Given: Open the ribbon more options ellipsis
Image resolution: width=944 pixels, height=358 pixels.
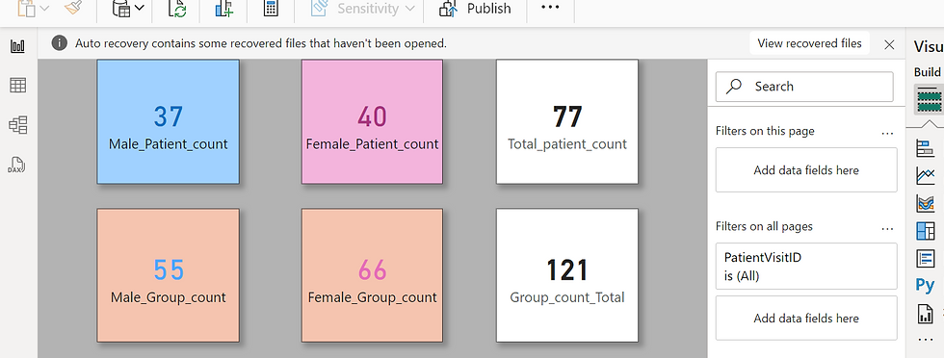Looking at the screenshot, I should pos(550,8).
